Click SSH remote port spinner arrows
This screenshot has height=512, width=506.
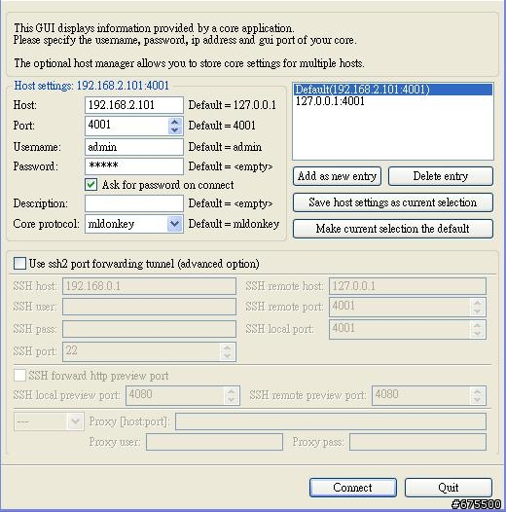click(478, 307)
